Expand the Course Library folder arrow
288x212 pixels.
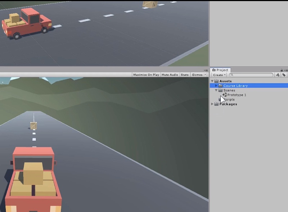(216, 86)
